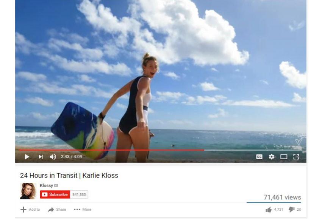Viewport: 322px width, 219px height.
Task: Mute the video volume
Action: tap(53, 157)
